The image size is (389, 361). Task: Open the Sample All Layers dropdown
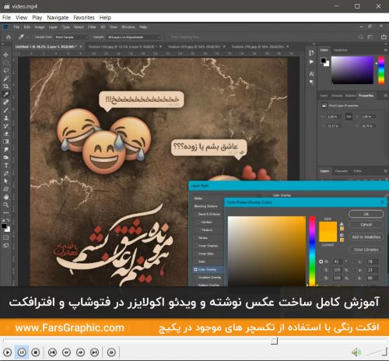pyautogui.click(x=134, y=37)
